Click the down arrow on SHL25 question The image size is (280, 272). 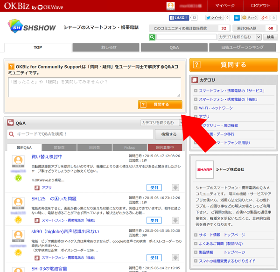point(175,220)
